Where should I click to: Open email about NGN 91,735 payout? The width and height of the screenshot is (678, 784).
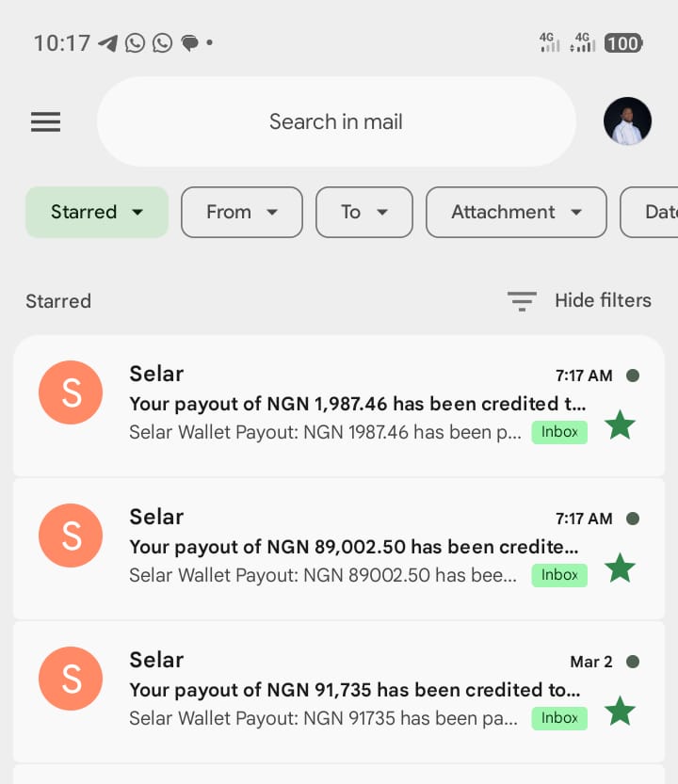[x=339, y=692]
